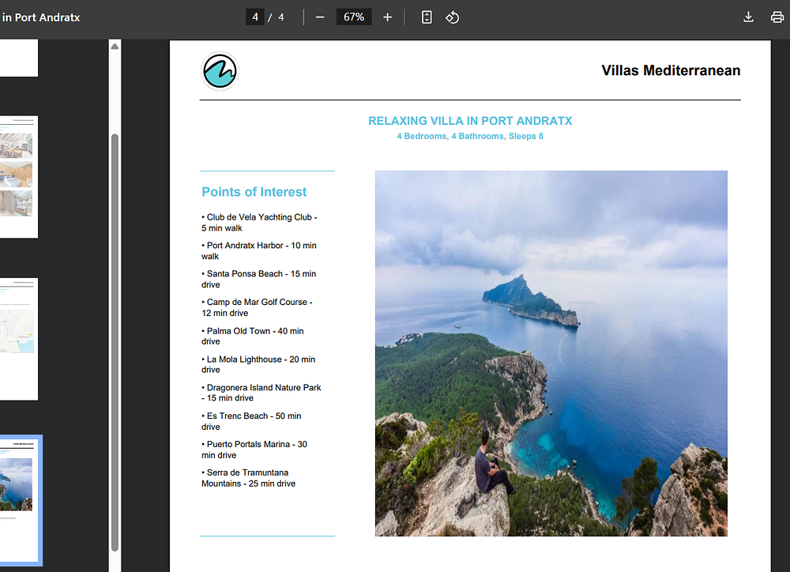Click 'Es Trenc Beach - 50 min drive' entry
Viewport: 790px width, 572px height.
[251, 421]
